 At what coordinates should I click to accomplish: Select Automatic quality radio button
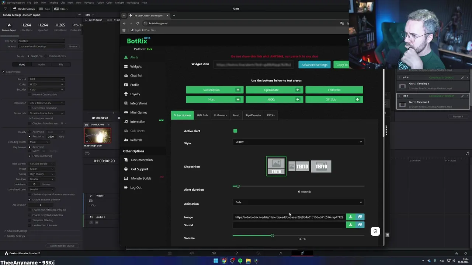29,132
